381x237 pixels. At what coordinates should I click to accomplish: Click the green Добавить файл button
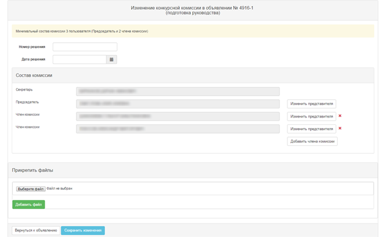pos(28,205)
